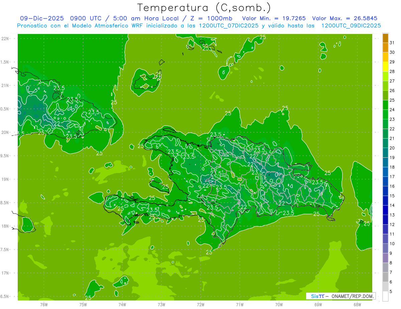Click the colorbar label '18'

pyautogui.click(x=392, y=167)
